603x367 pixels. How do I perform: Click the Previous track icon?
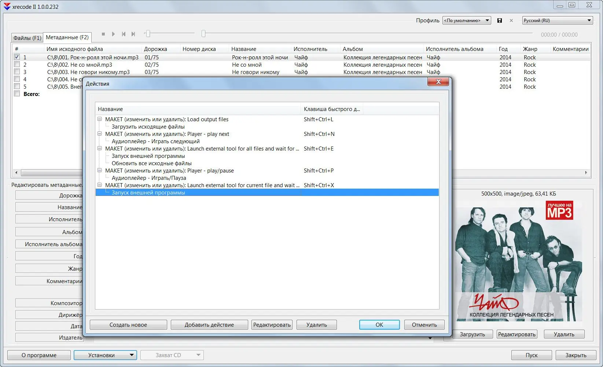point(124,34)
